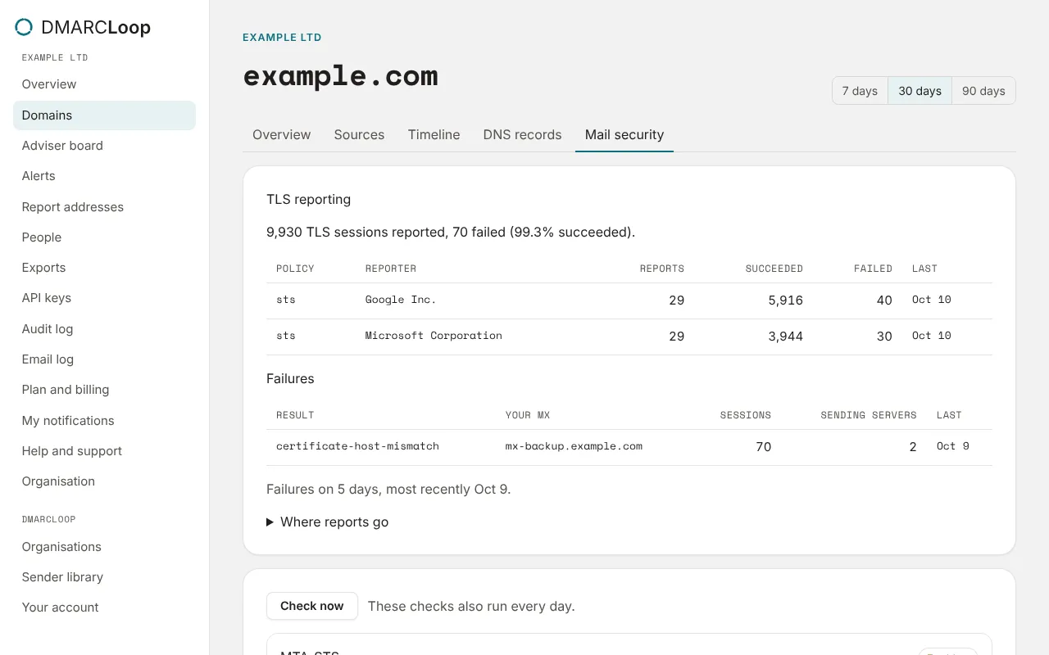1049x655 pixels.
Task: Open the Exports page
Action: [x=104, y=268]
